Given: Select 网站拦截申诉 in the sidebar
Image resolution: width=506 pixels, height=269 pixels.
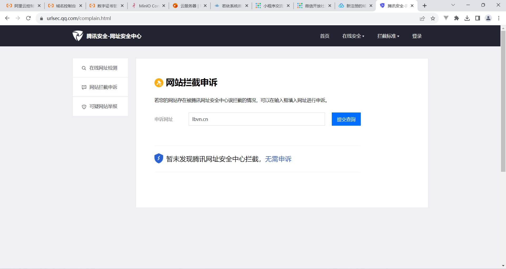Looking at the screenshot, I should coord(100,87).
